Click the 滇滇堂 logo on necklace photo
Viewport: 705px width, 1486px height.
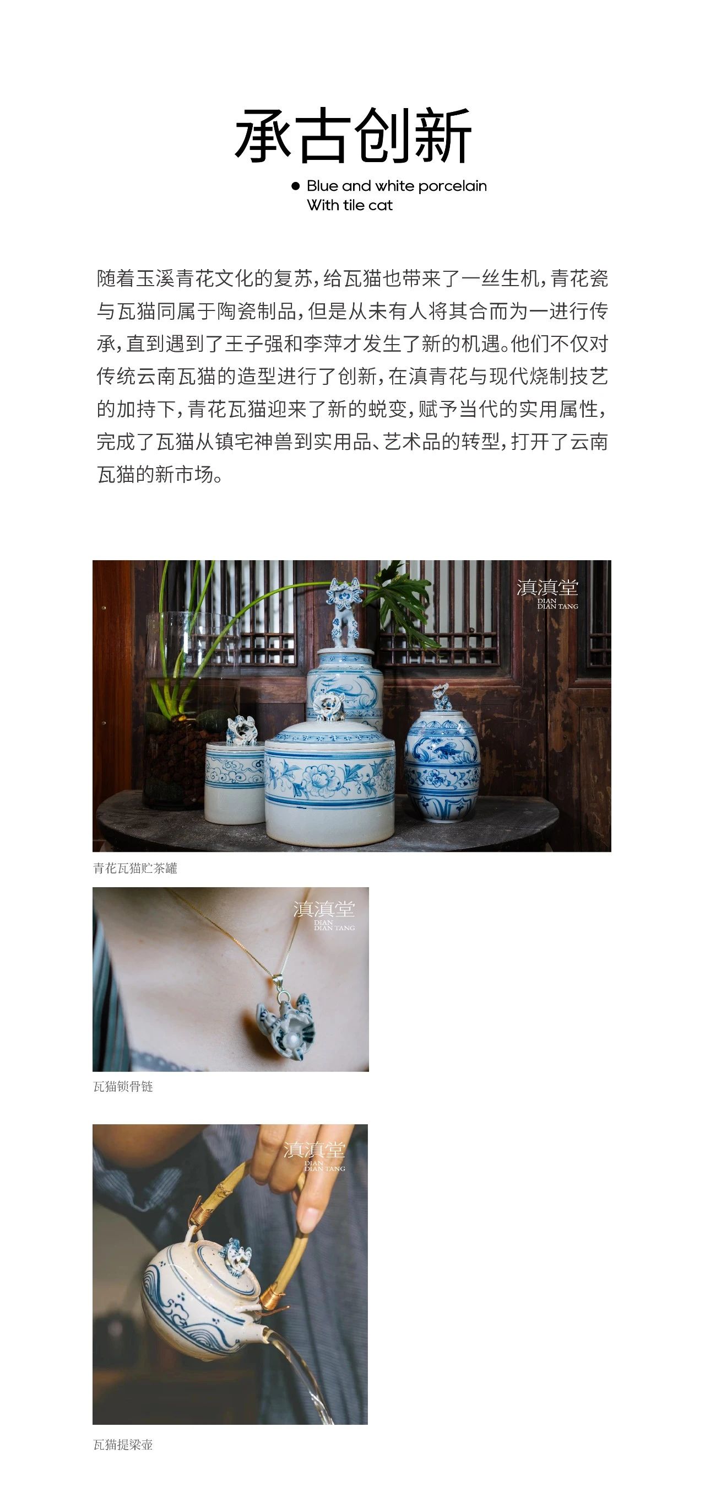pos(323,915)
